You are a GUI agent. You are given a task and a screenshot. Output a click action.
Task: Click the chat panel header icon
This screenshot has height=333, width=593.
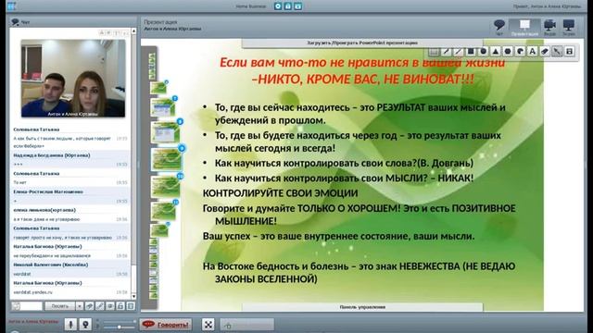(x=15, y=22)
